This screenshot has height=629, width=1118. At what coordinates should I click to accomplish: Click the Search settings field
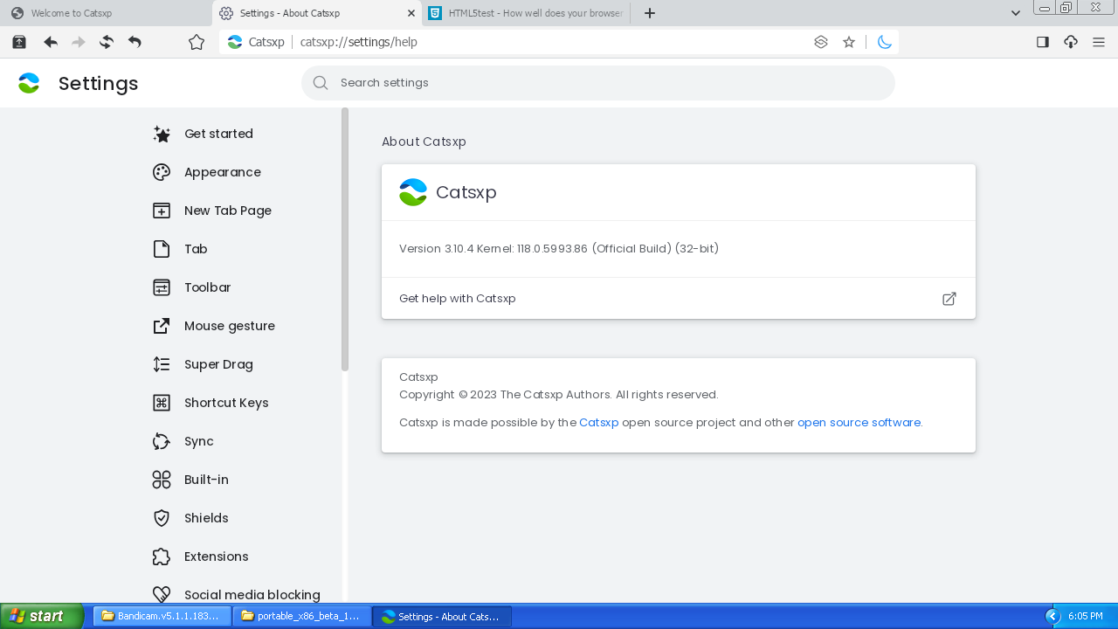[x=598, y=83]
